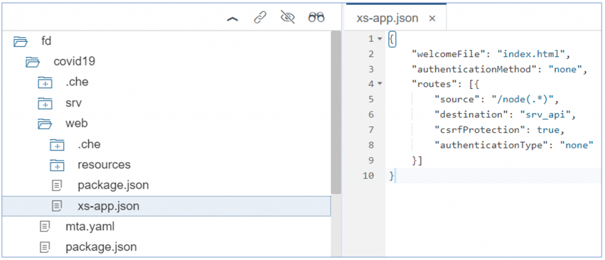
Task: Open xs-app.json in the file tree
Action: pyautogui.click(x=109, y=206)
